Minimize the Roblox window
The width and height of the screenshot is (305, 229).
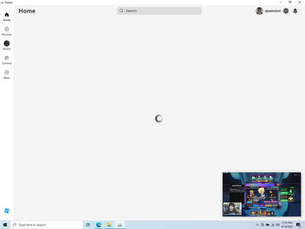281,2
